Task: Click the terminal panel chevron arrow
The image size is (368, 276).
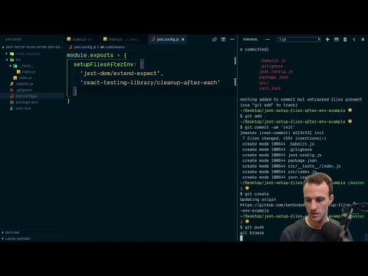Action: pos(354,39)
